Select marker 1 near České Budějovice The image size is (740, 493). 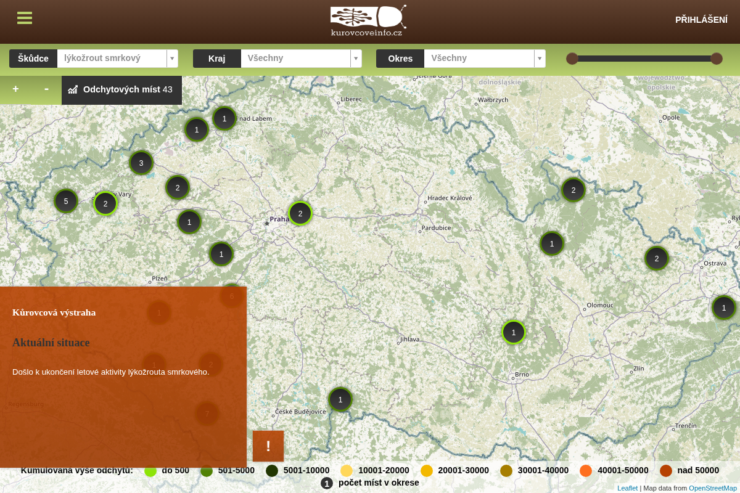click(x=340, y=399)
